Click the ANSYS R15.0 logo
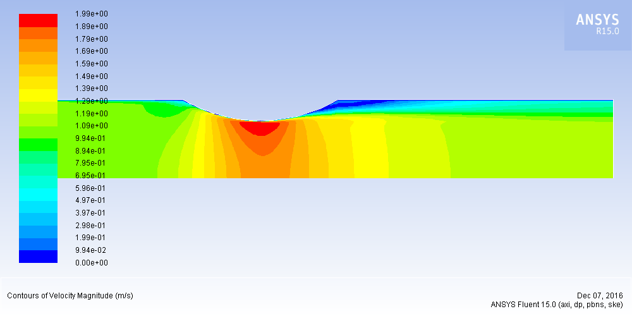Screen dimensions: 632x316 click(597, 25)
